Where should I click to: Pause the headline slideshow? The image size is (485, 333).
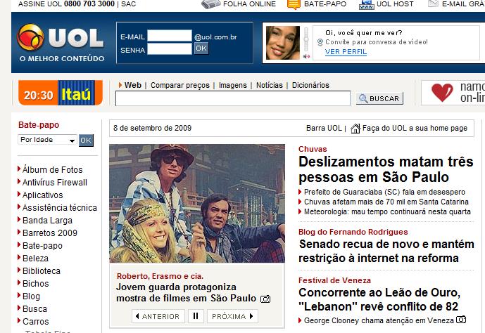tap(196, 316)
